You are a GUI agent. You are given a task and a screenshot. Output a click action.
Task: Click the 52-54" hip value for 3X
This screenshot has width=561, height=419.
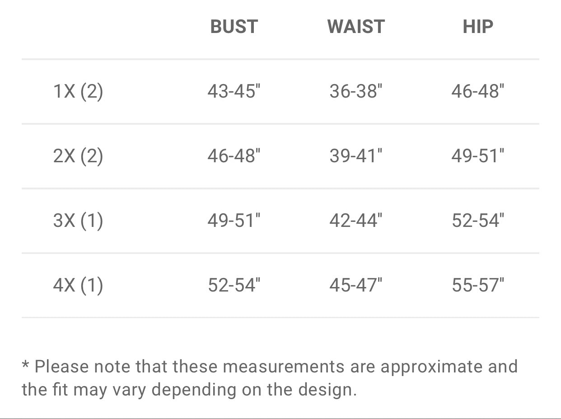[478, 221]
